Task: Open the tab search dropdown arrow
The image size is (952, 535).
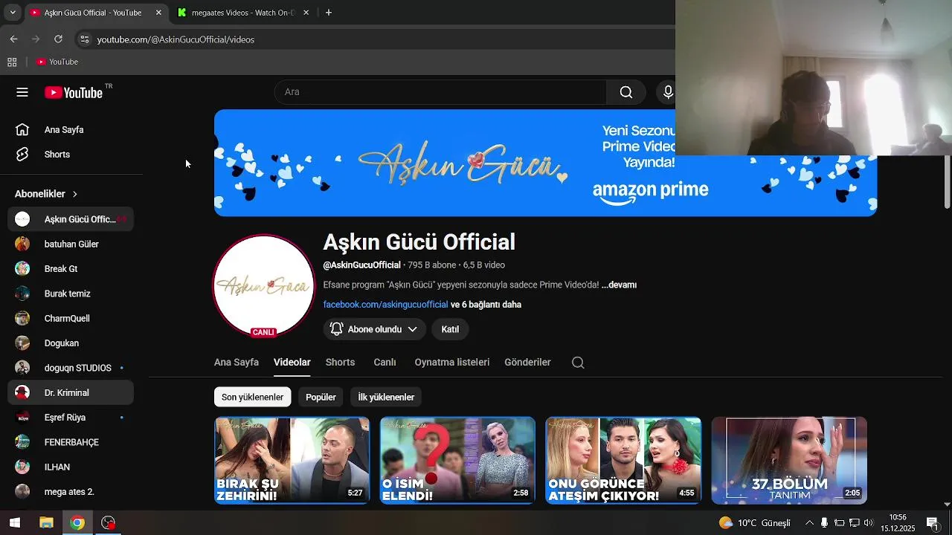Action: [x=13, y=13]
